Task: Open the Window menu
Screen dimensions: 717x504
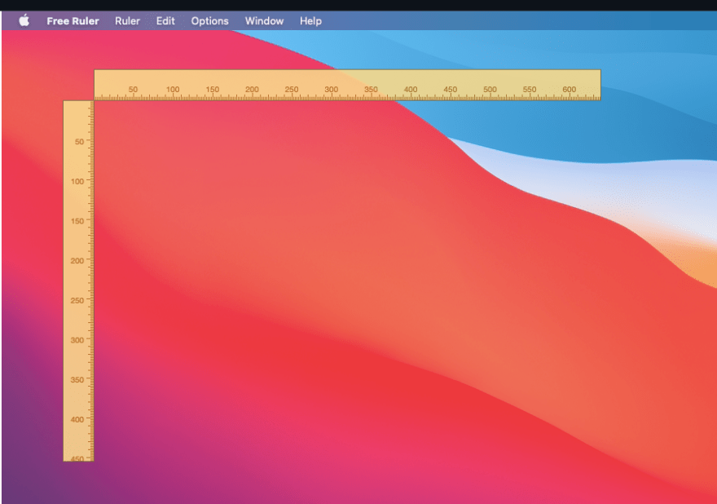Action: coord(264,21)
